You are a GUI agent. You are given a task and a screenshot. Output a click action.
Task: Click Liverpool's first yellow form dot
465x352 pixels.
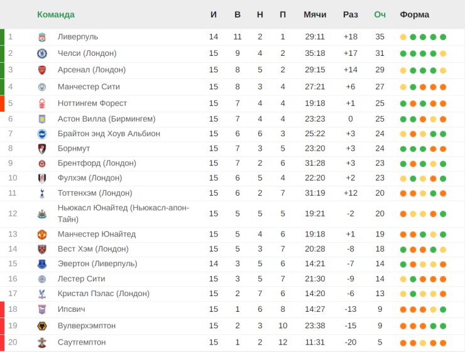(403, 37)
